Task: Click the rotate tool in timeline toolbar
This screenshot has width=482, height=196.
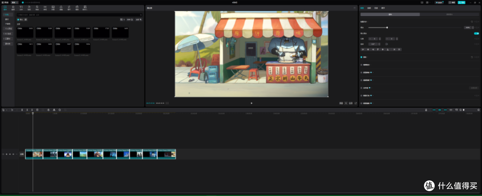Action: click(x=59, y=110)
